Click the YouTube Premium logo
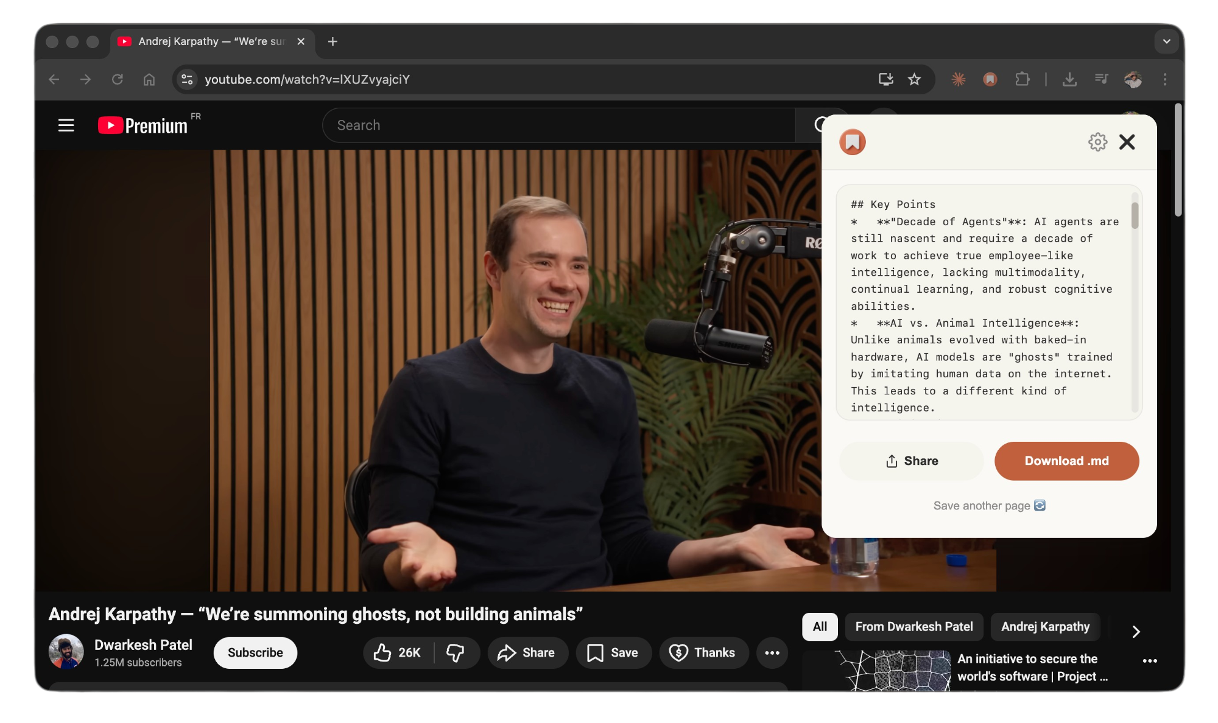This screenshot has width=1218, height=723. [141, 125]
